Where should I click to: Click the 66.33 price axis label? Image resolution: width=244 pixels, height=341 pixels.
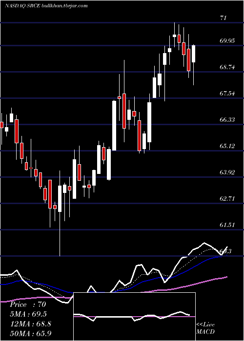point(227,120)
